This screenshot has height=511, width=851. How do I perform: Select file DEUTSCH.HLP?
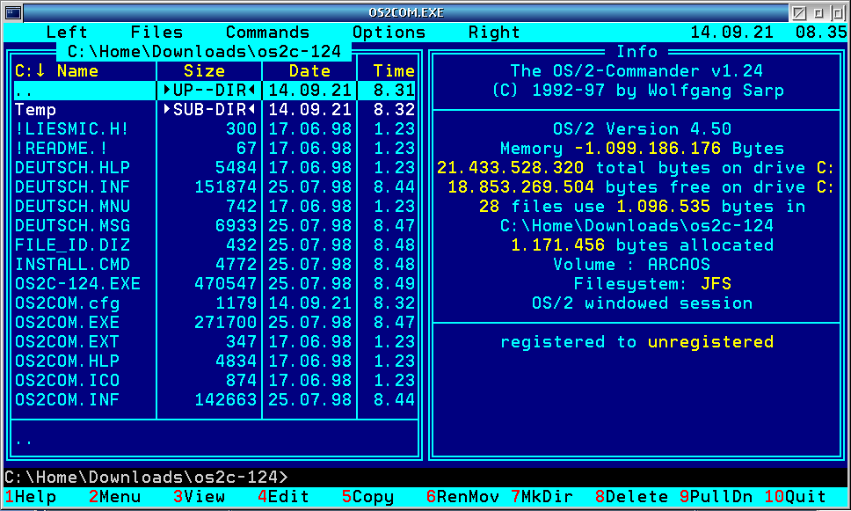[x=215, y=168]
